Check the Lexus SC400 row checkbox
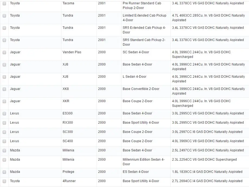 4,141
